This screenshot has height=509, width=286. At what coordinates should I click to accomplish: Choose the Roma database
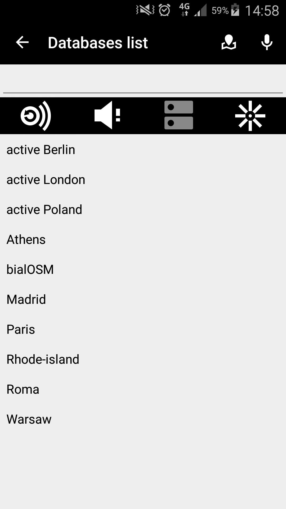(x=23, y=389)
